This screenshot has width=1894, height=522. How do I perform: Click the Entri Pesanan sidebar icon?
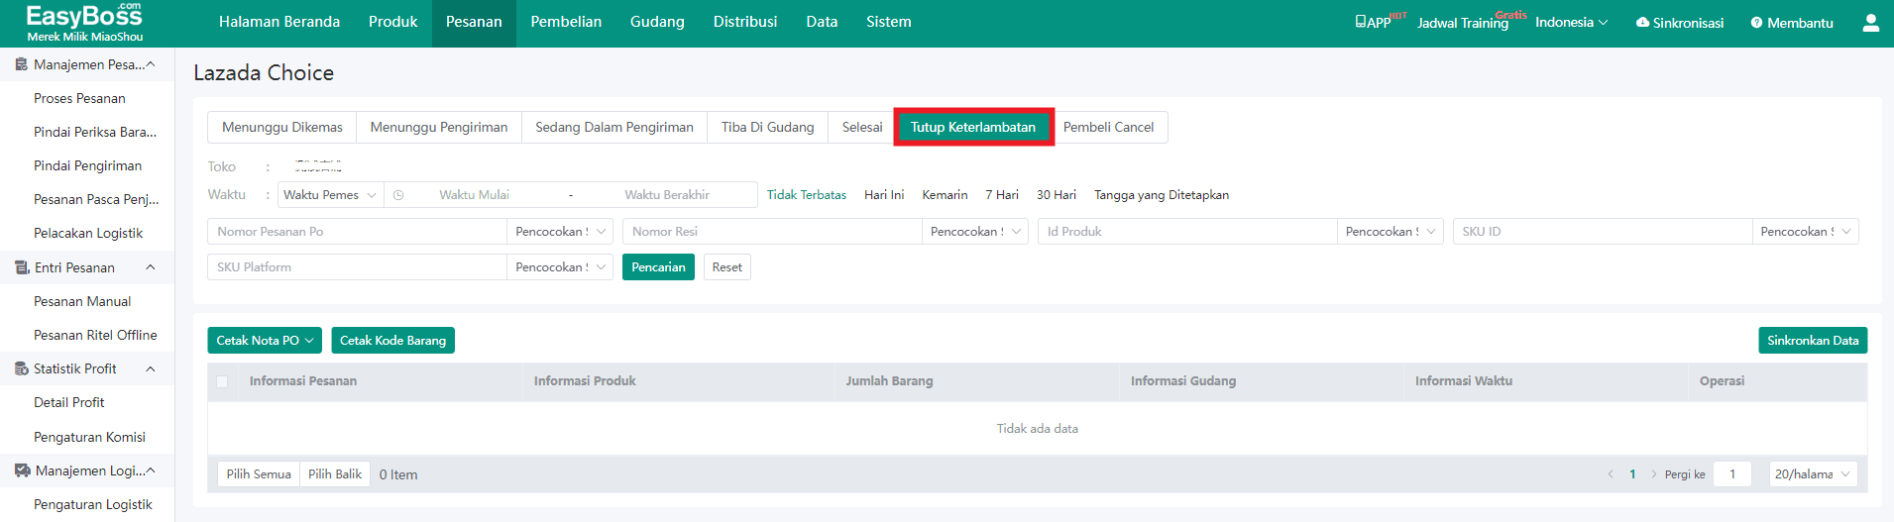(x=22, y=267)
